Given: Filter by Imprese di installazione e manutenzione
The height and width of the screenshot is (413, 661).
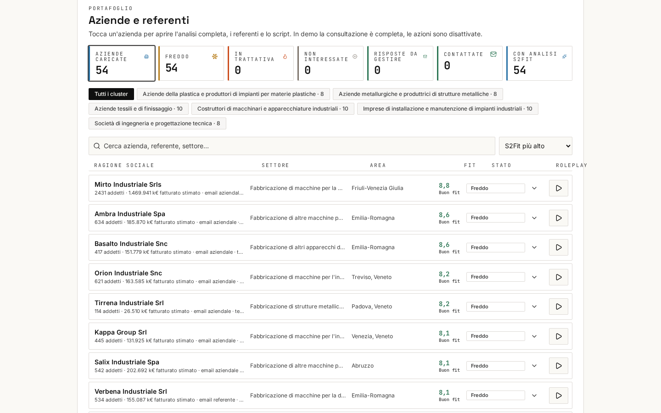Looking at the screenshot, I should tap(448, 109).
